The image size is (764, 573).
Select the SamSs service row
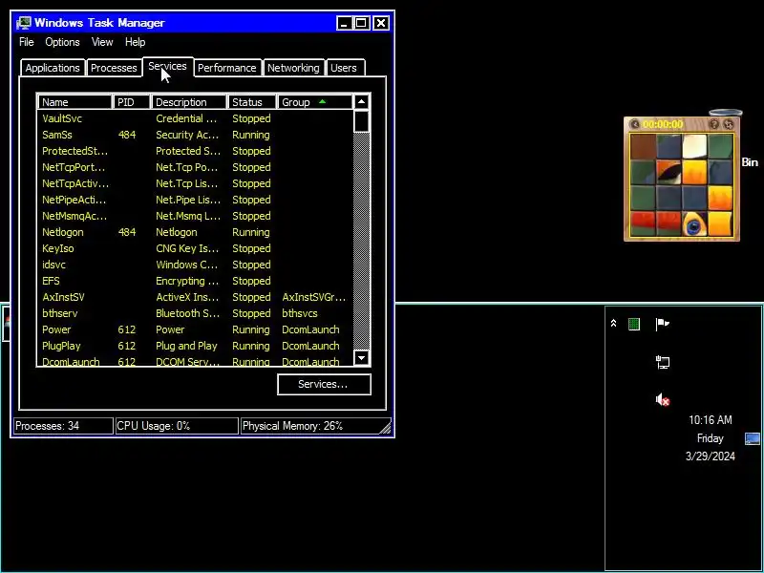click(x=195, y=135)
